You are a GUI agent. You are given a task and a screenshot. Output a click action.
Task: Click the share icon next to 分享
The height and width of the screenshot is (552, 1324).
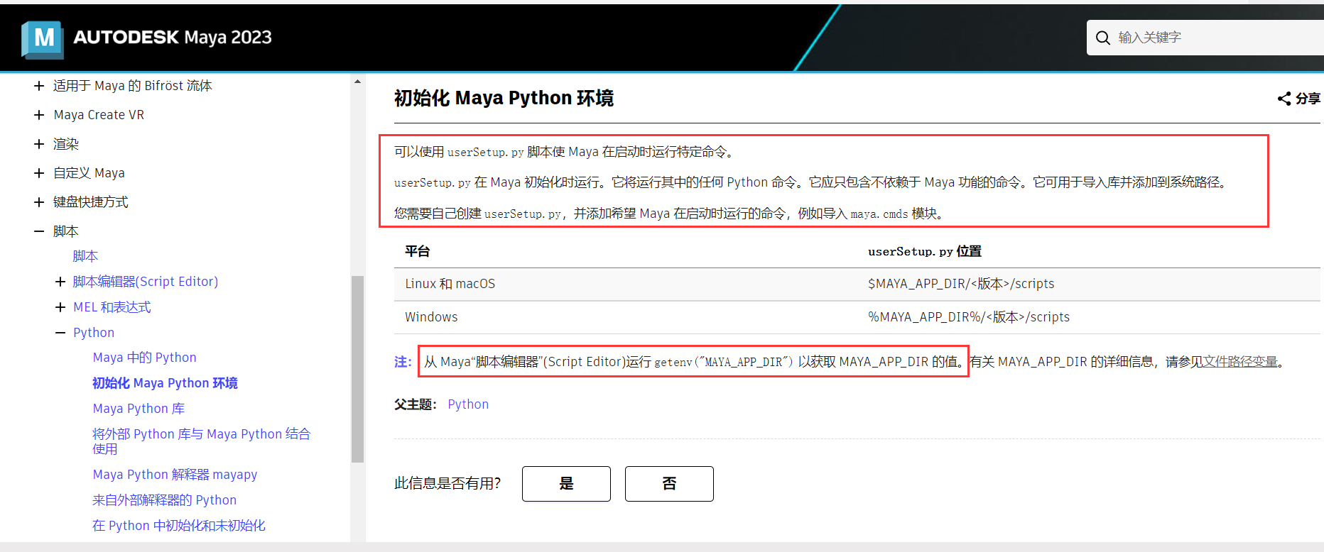click(1284, 99)
